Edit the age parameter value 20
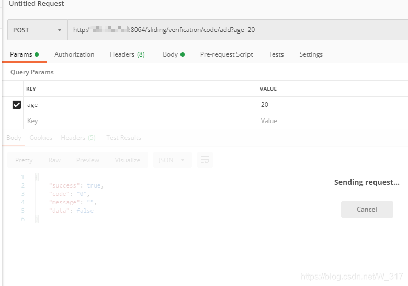This screenshot has width=408, height=286. [x=333, y=105]
